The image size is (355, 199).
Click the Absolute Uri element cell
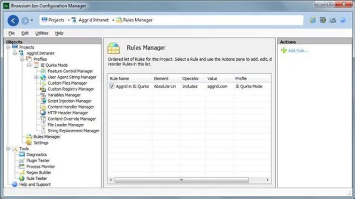click(165, 86)
